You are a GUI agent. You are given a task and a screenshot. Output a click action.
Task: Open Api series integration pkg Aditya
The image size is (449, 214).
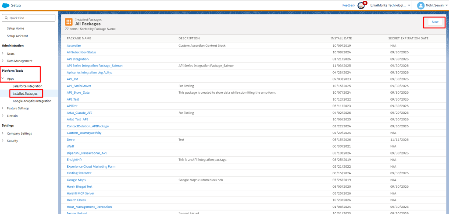point(89,73)
